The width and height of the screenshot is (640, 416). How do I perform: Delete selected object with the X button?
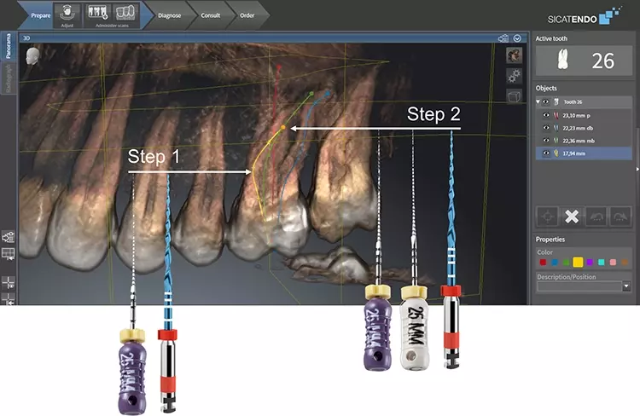572,216
